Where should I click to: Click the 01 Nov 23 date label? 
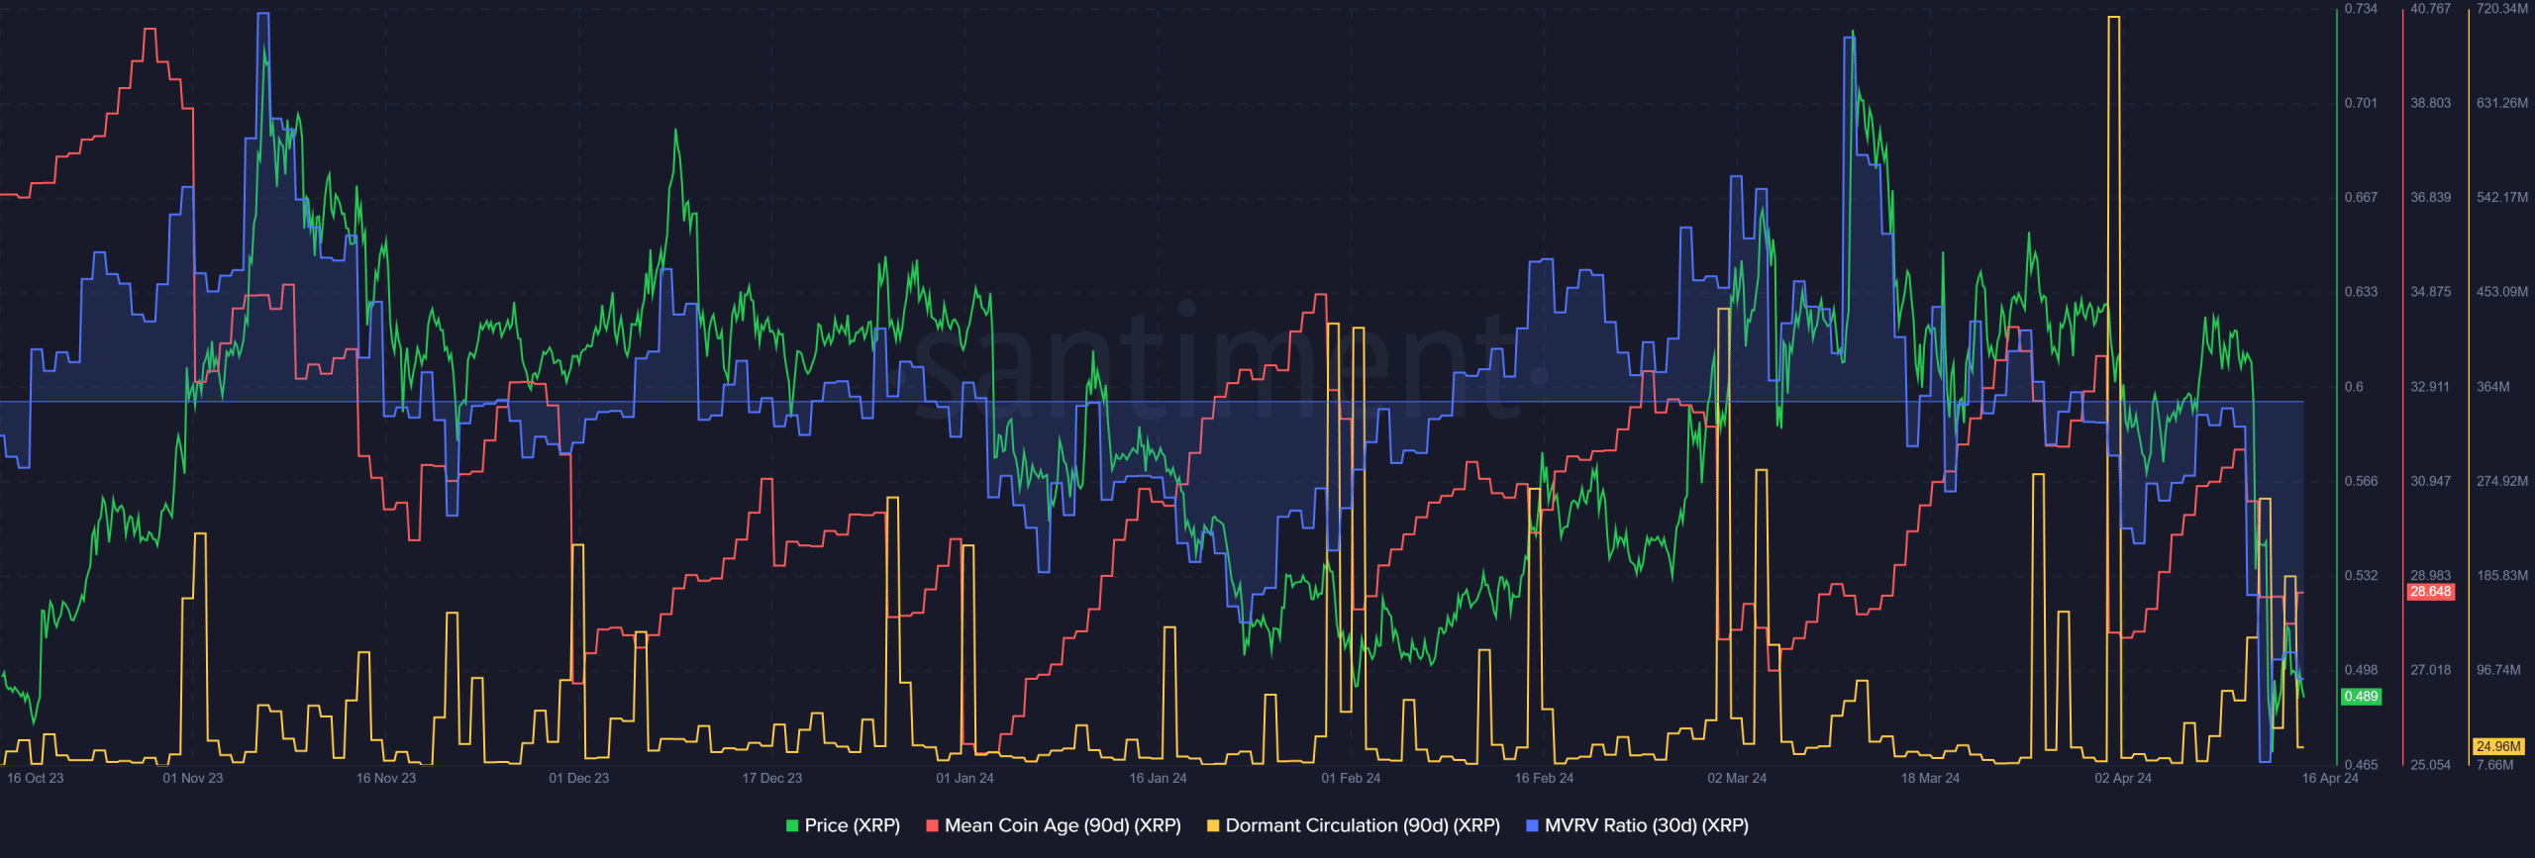193,778
